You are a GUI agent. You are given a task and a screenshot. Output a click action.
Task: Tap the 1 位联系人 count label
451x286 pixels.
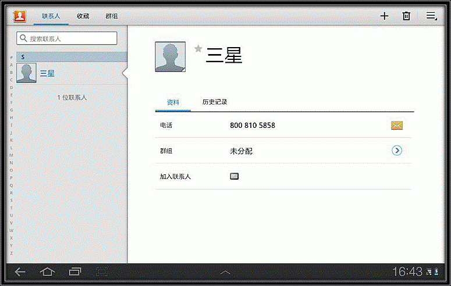tap(72, 98)
